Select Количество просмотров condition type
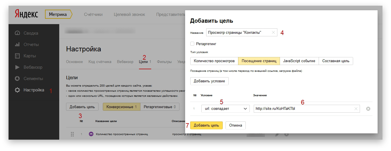 click(x=214, y=61)
